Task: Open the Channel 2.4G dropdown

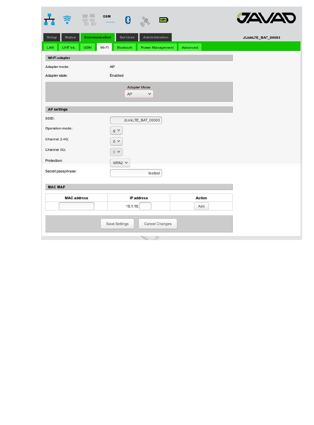Action: [116, 141]
